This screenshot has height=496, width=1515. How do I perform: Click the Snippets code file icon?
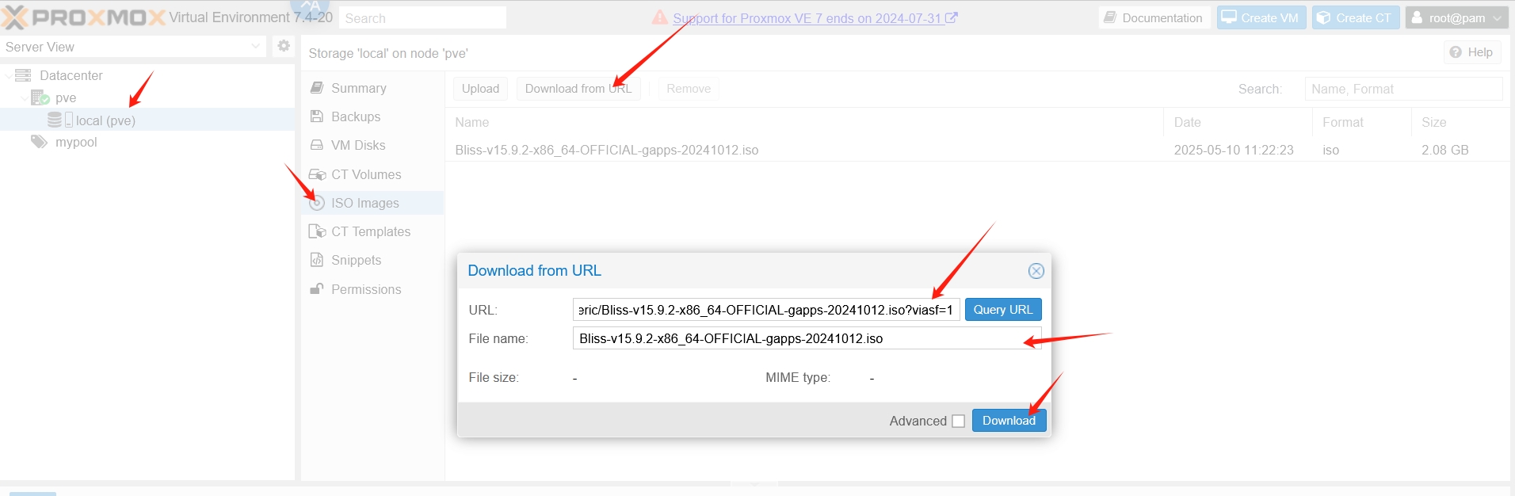[317, 260]
